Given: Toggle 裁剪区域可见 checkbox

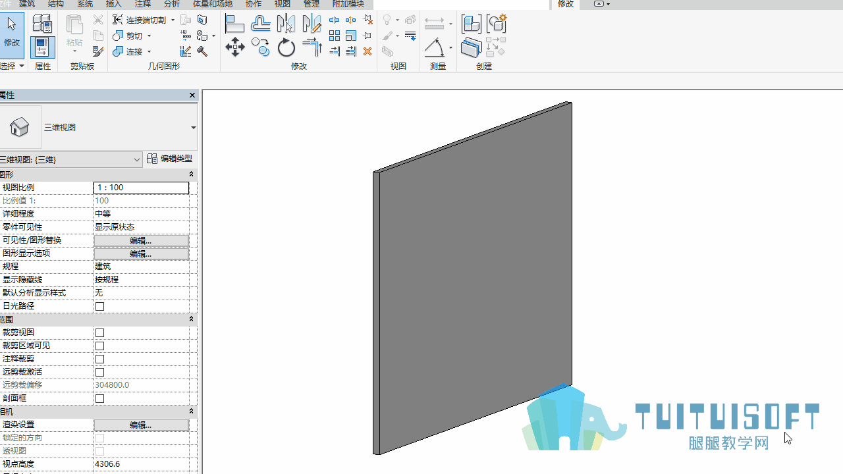Looking at the screenshot, I should click(100, 346).
